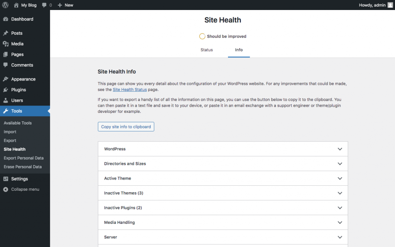Click the Comments speech bubble sidebar icon
395x247 pixels.
pos(5,65)
